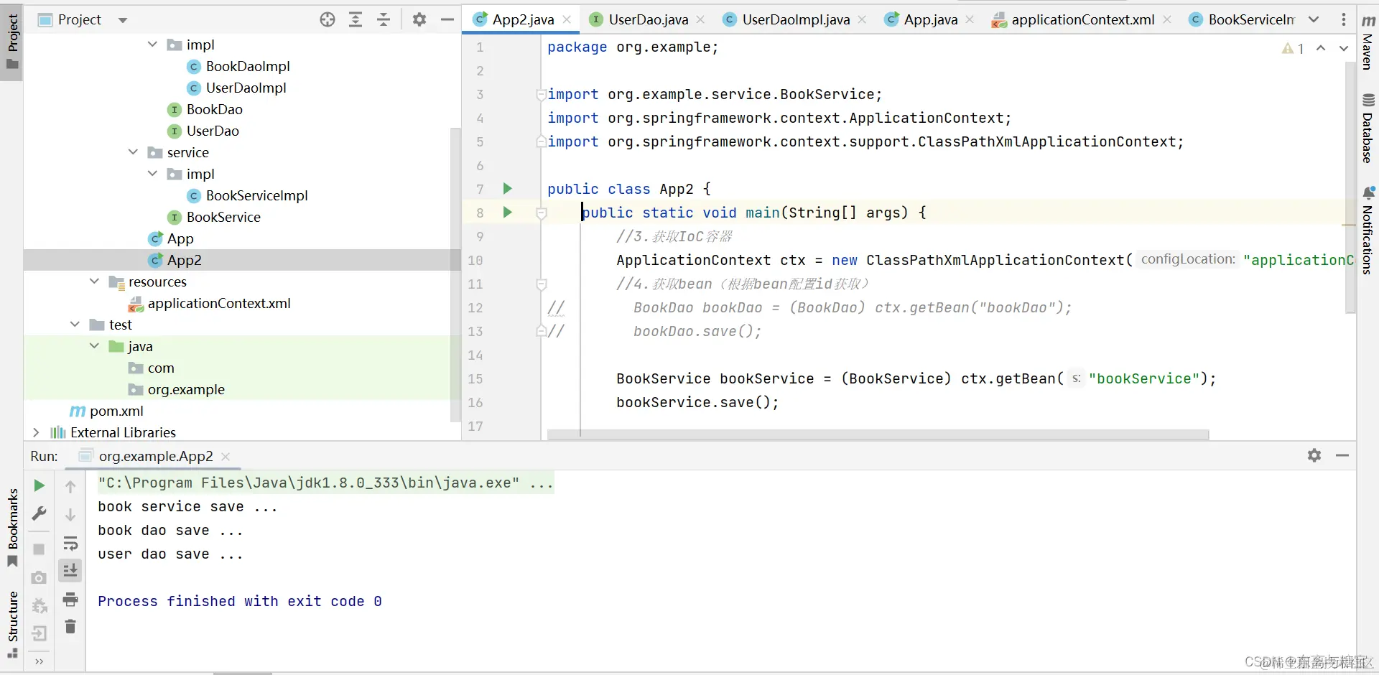This screenshot has width=1379, height=675.
Task: Click the Collapse All icon in Project panel
Action: 384,20
